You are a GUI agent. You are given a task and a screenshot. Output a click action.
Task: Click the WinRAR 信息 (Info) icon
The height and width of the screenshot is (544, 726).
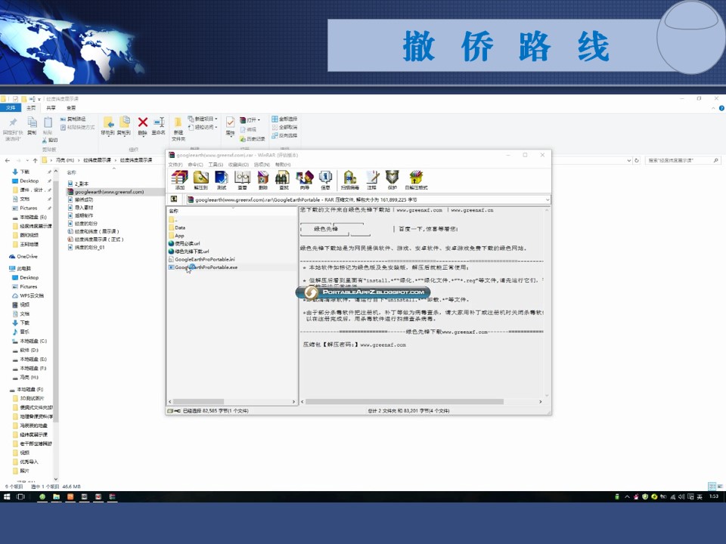(325, 180)
